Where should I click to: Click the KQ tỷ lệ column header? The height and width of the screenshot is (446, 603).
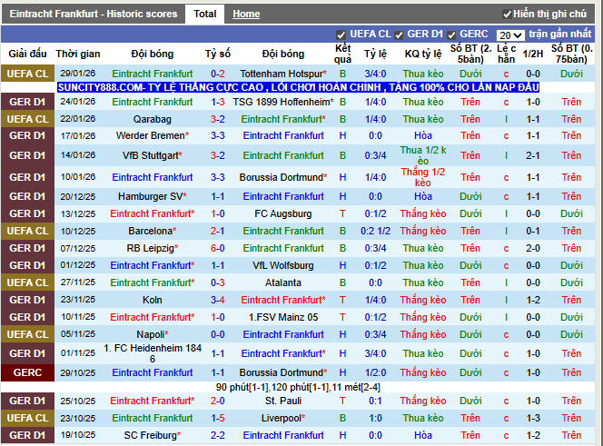[x=423, y=54]
